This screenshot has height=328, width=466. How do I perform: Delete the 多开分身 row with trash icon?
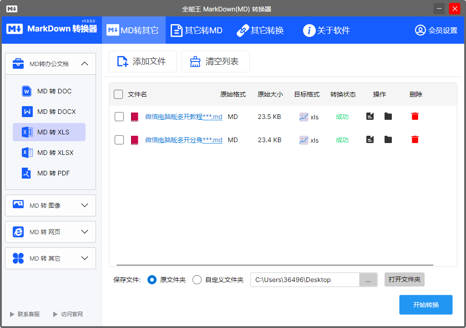(x=415, y=139)
